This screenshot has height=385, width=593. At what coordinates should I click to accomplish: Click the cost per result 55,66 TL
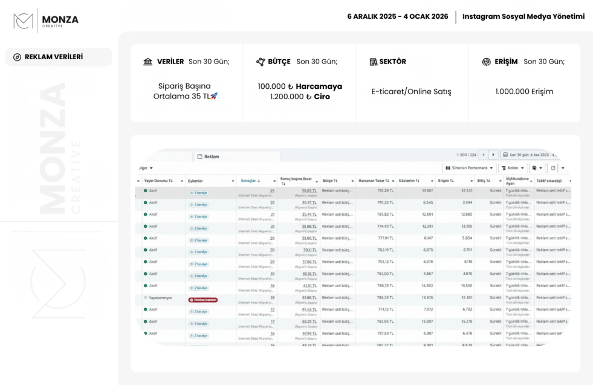tap(309, 297)
